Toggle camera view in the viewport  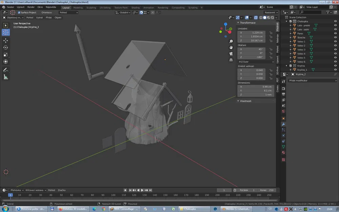231,54
